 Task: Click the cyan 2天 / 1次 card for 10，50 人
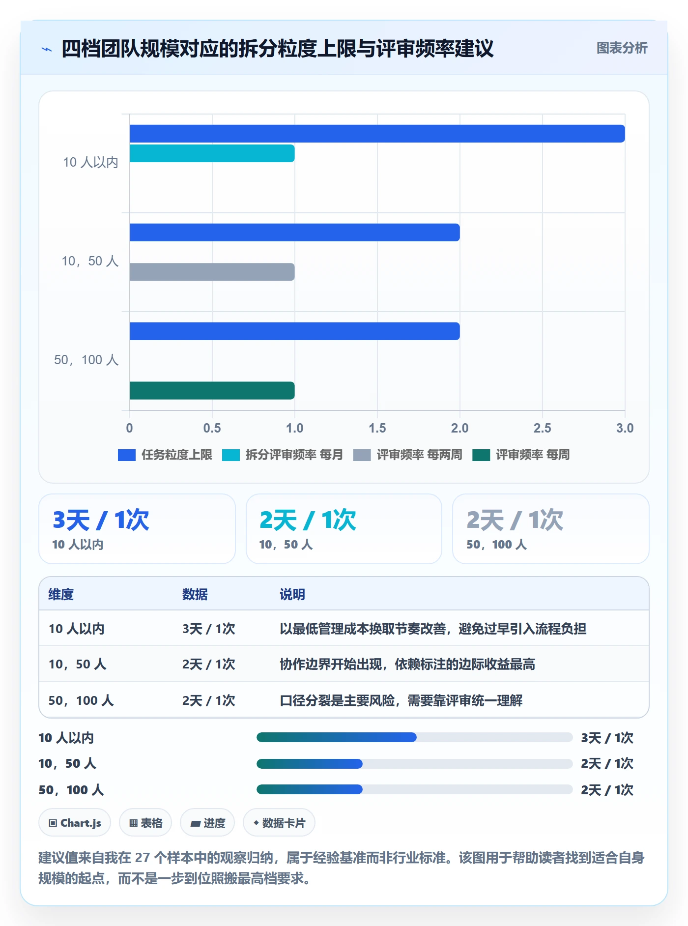[344, 529]
